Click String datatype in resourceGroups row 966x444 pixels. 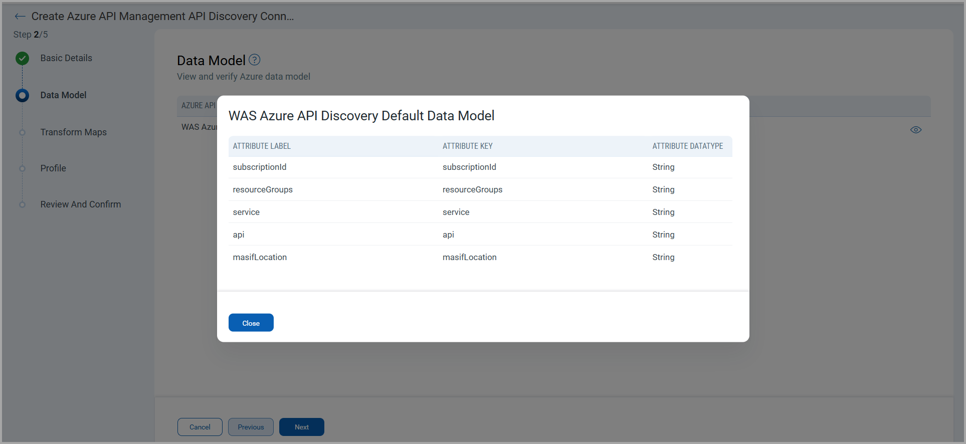pyautogui.click(x=663, y=190)
